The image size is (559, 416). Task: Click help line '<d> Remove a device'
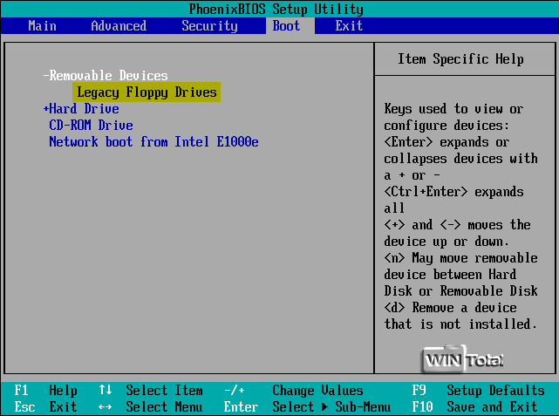[450, 307]
